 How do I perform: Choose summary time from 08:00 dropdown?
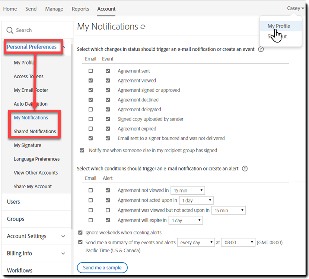238,242
